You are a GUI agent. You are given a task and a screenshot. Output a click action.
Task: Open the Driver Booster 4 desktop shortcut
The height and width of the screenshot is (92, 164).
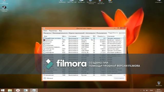tap(101, 2)
